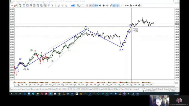
Task: Click the green '(A)' wave label
Action: point(31,50)
